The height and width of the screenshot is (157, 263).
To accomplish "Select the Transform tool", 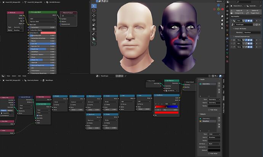I will click(94, 29).
